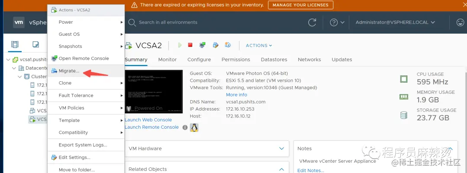Select Migrate... in the Actions menu
467x173 pixels.
(x=86, y=71)
